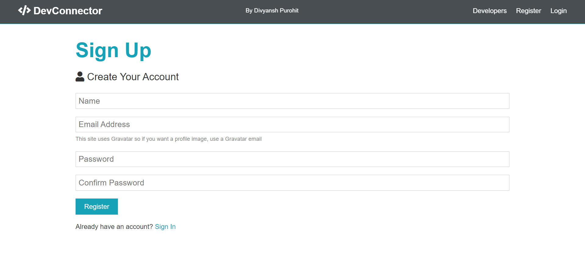
Task: Click the user icon beside Create Your Account
Action: pos(80,77)
